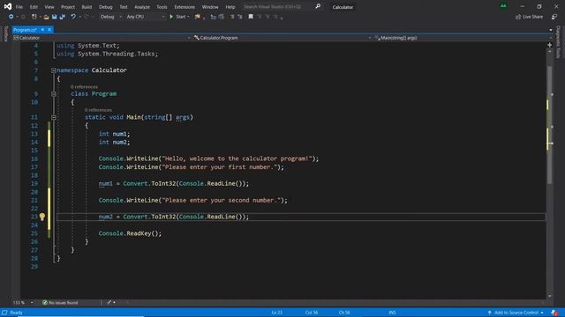Open the Window menu

point(210,7)
